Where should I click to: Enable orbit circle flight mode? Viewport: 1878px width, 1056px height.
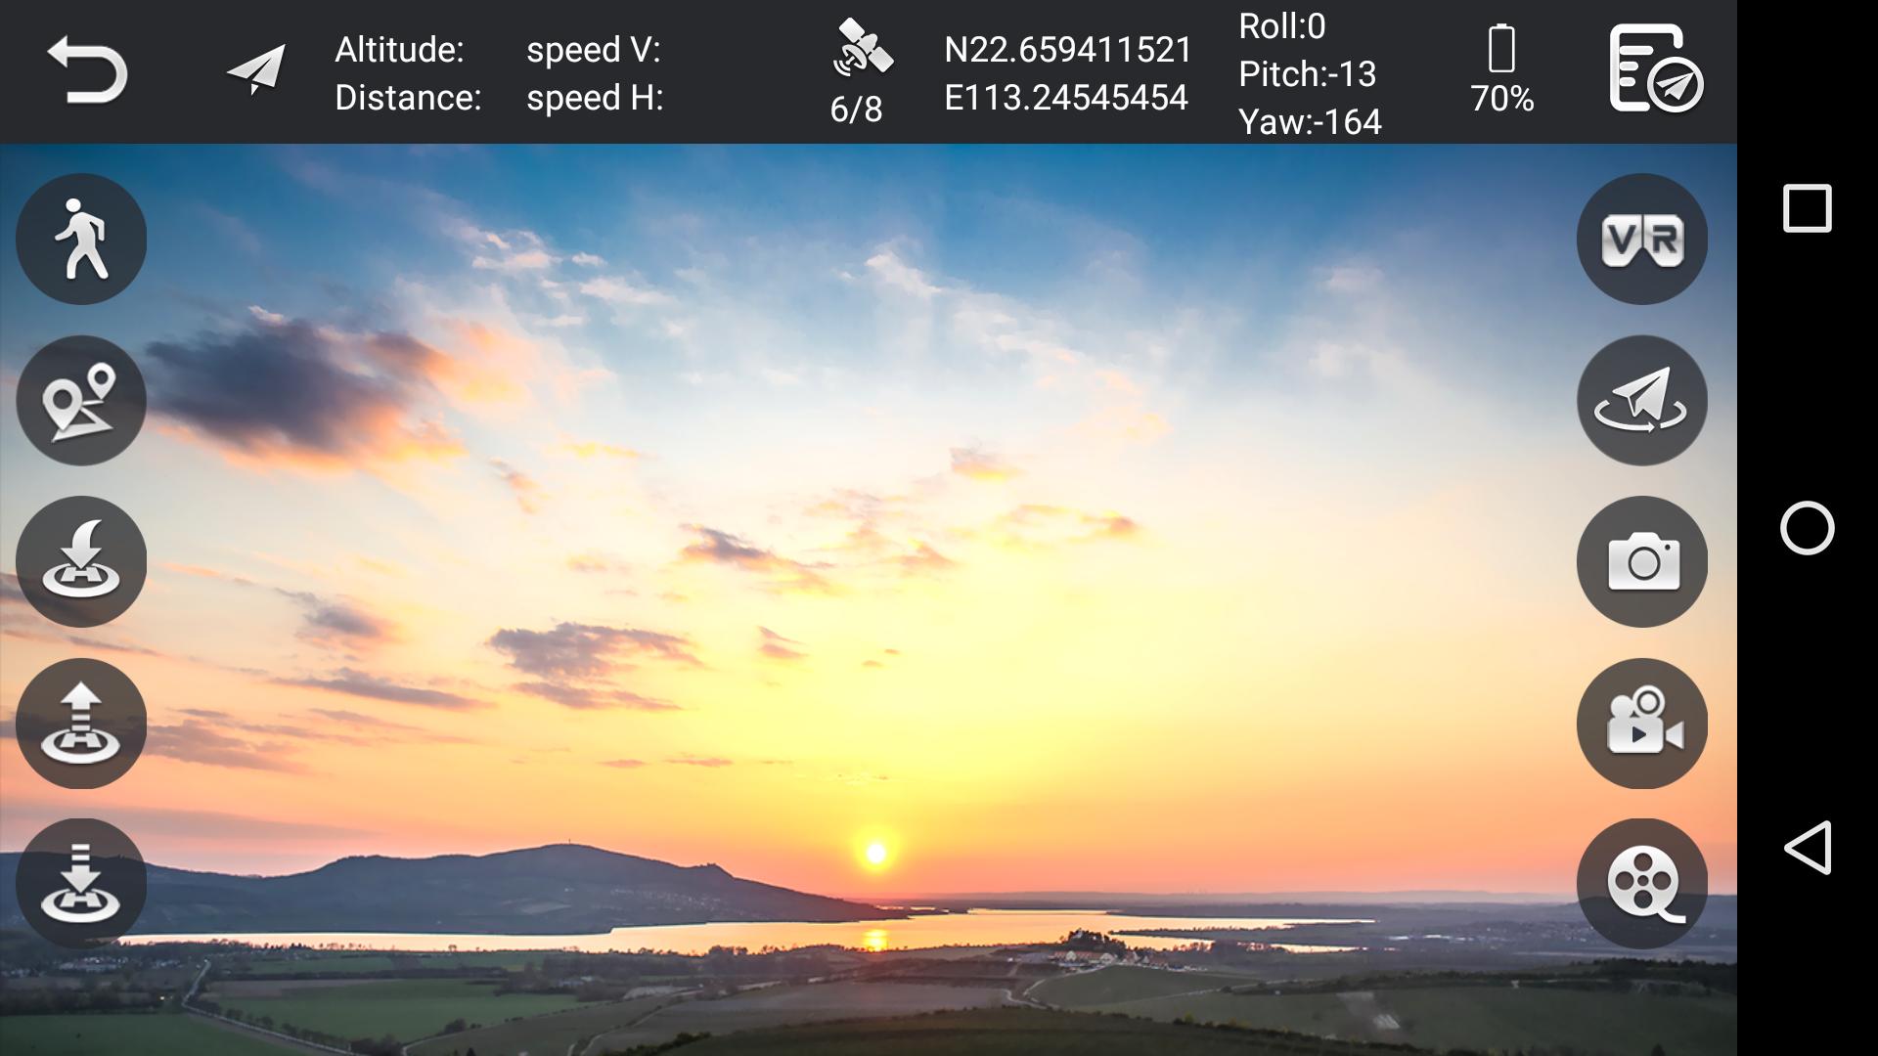1642,400
